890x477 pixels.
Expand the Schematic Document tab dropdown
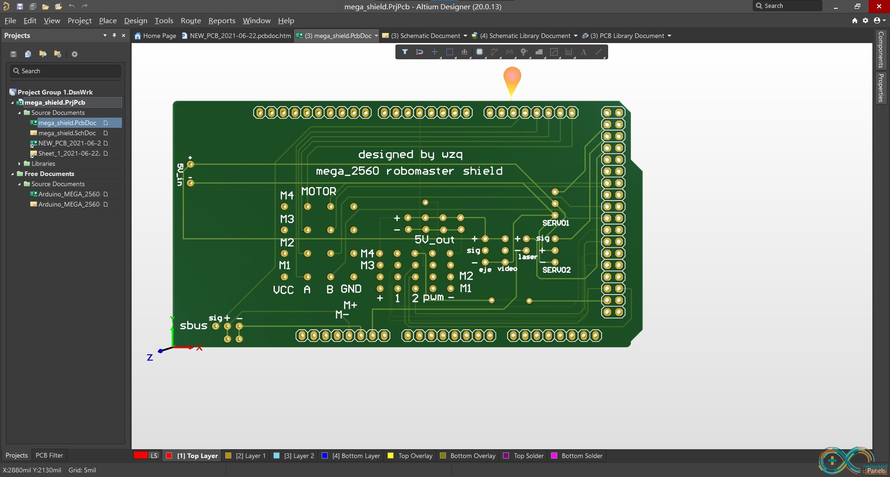coord(465,36)
